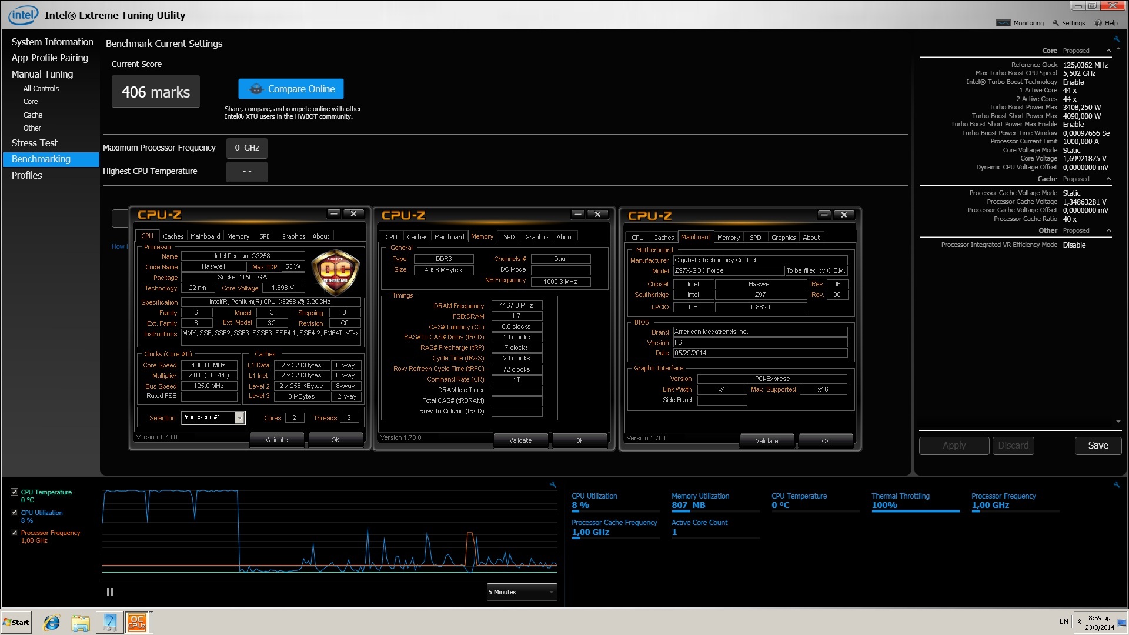The image size is (1129, 635).
Task: Open the Start menu
Action: click(16, 623)
